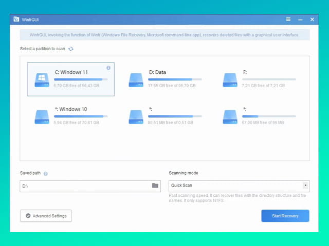Click the Saved path input field
This screenshot has width=329, height=246.
[90, 186]
